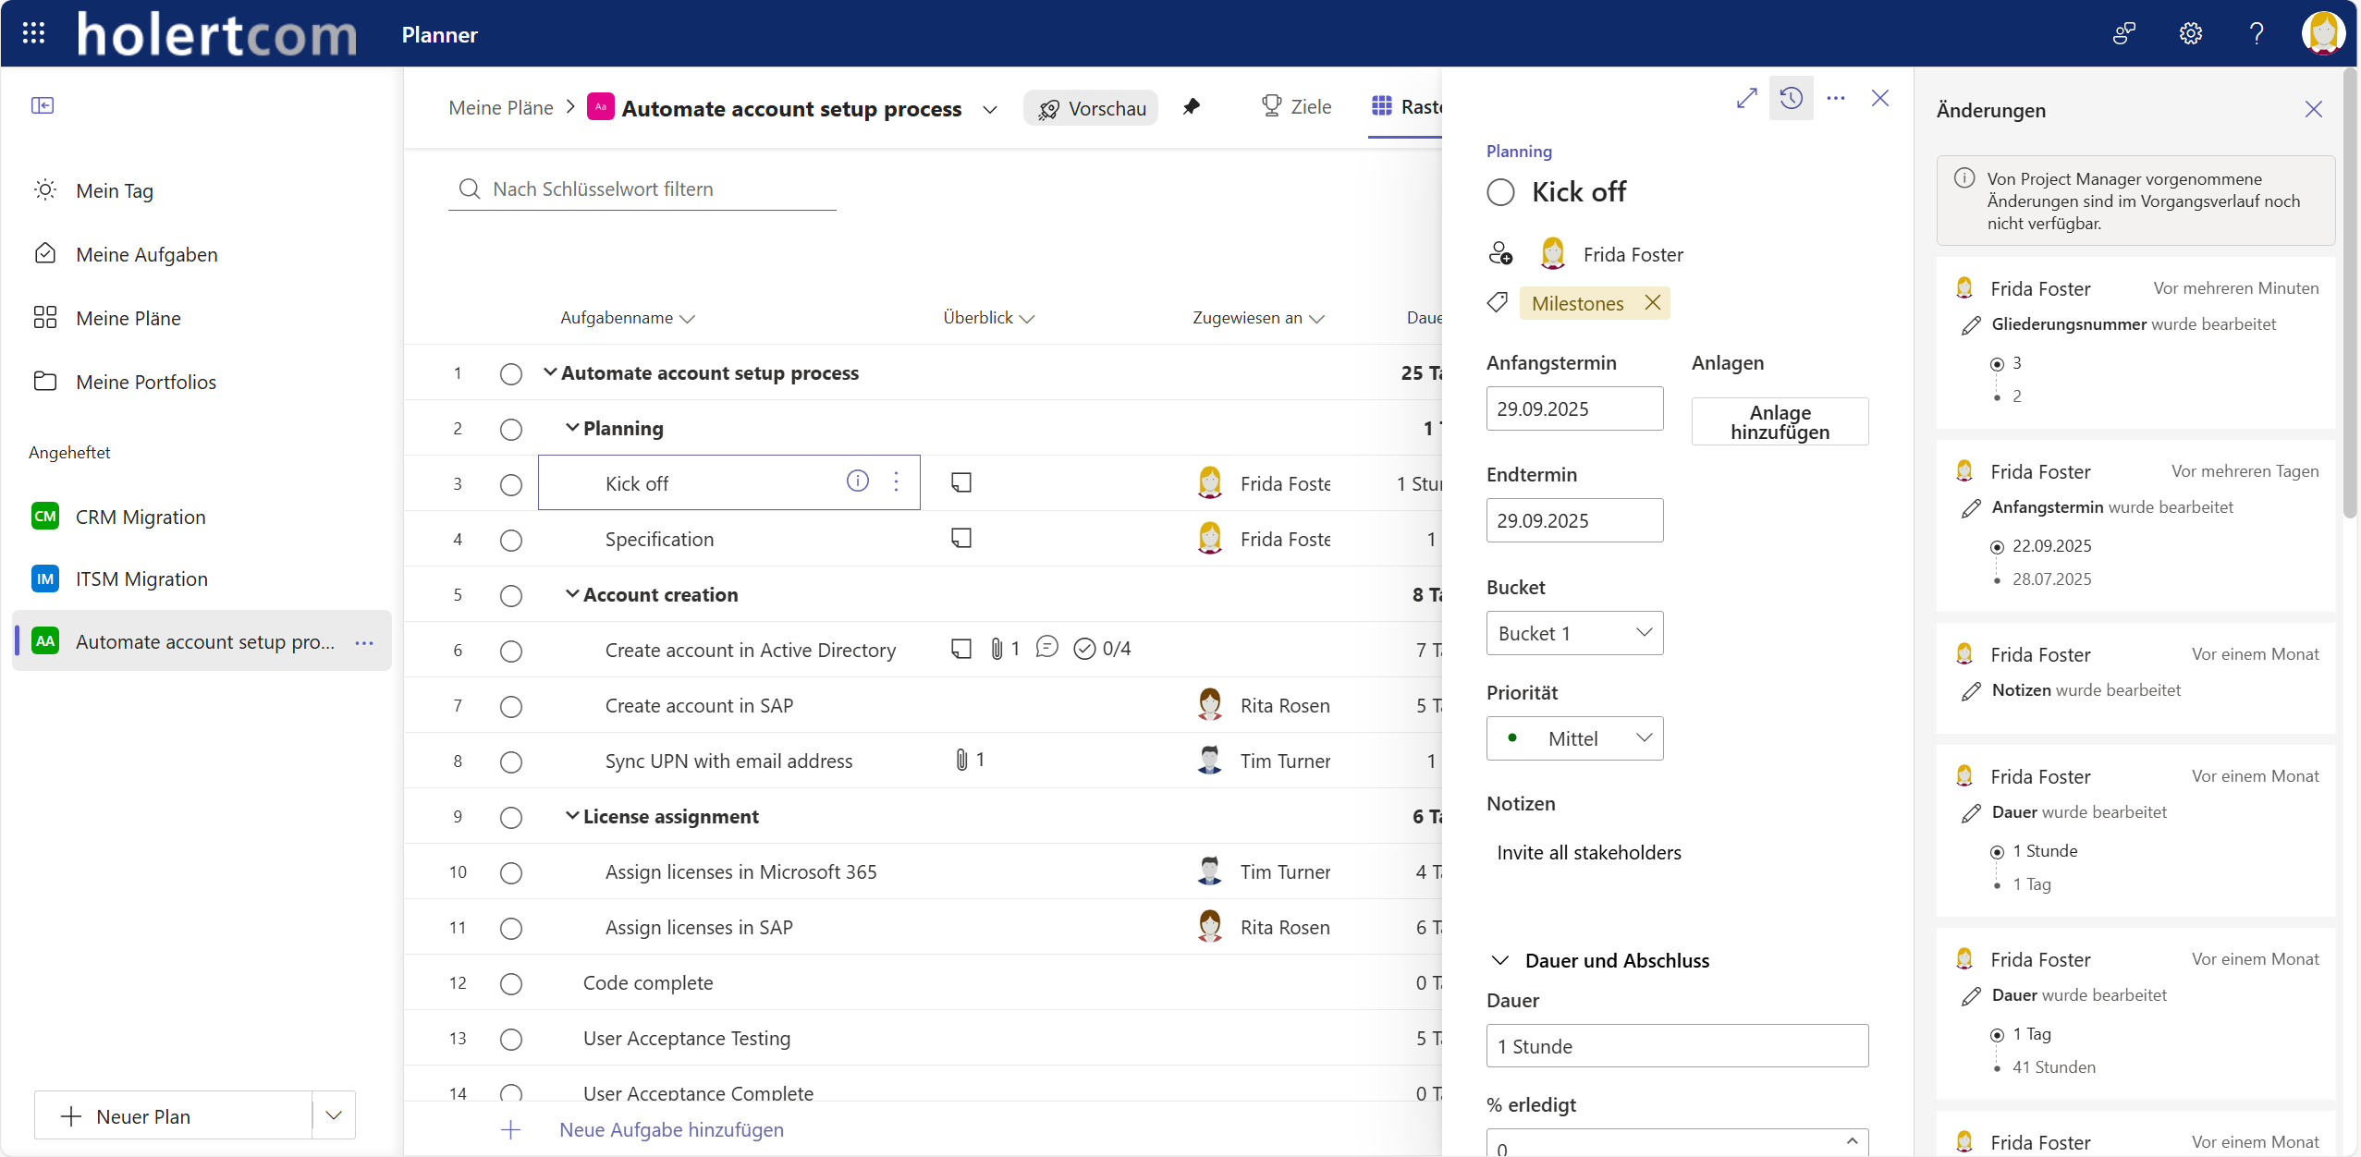Unpin the plan using the pin icon

[1192, 106]
